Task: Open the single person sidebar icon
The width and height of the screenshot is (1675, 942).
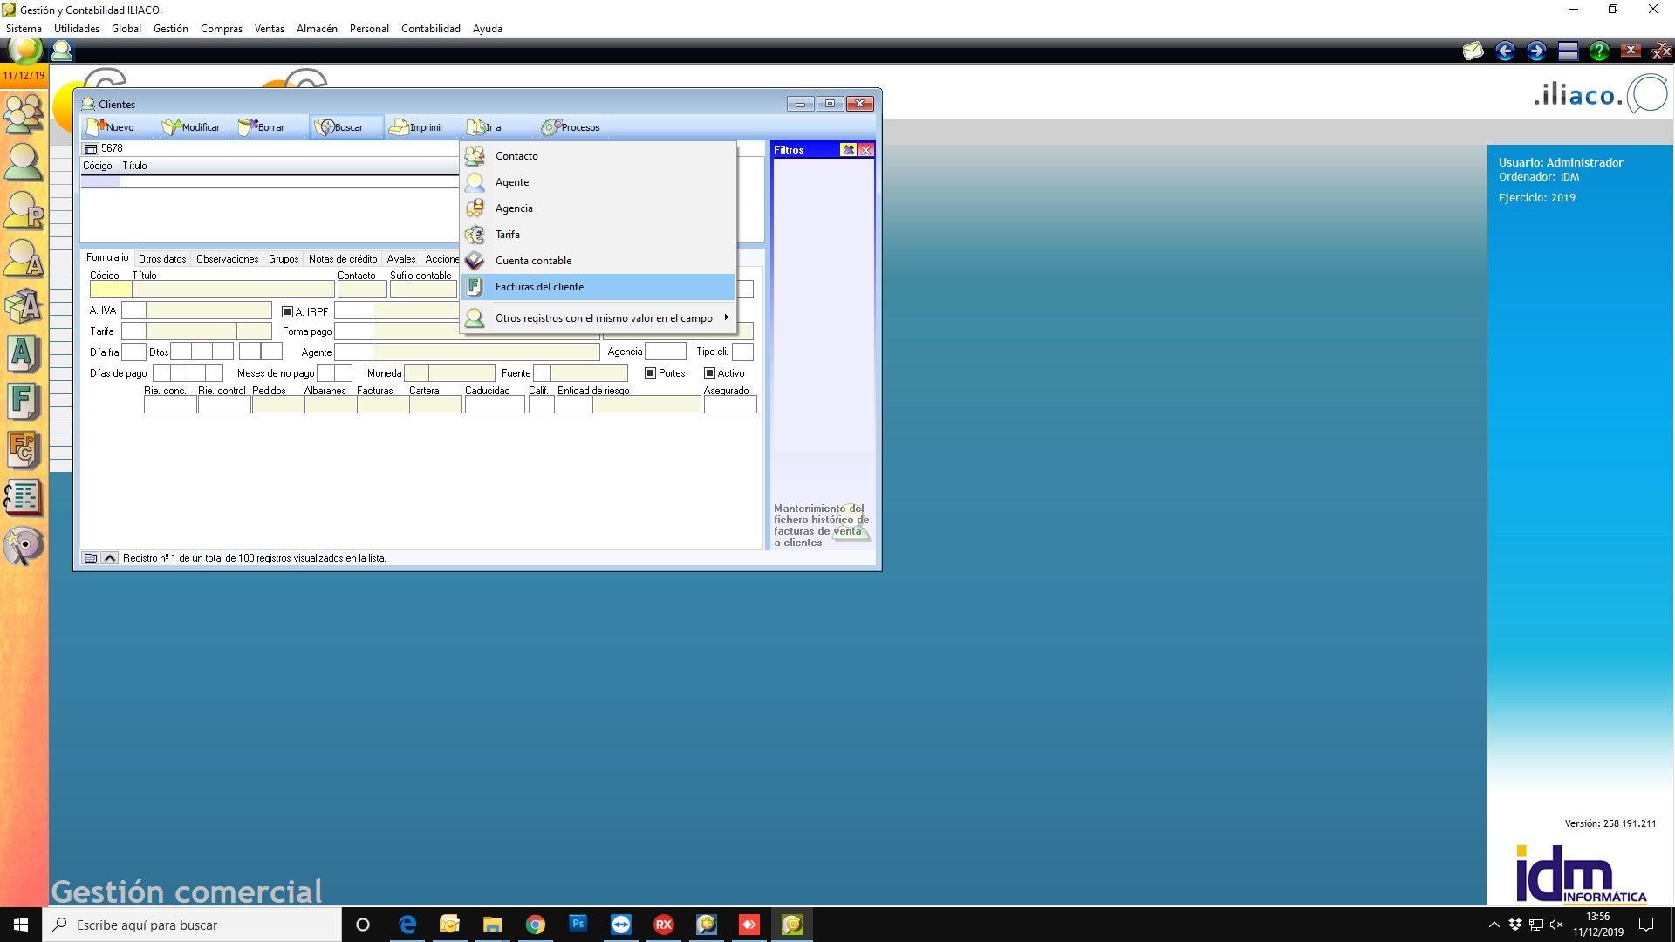Action: [24, 162]
